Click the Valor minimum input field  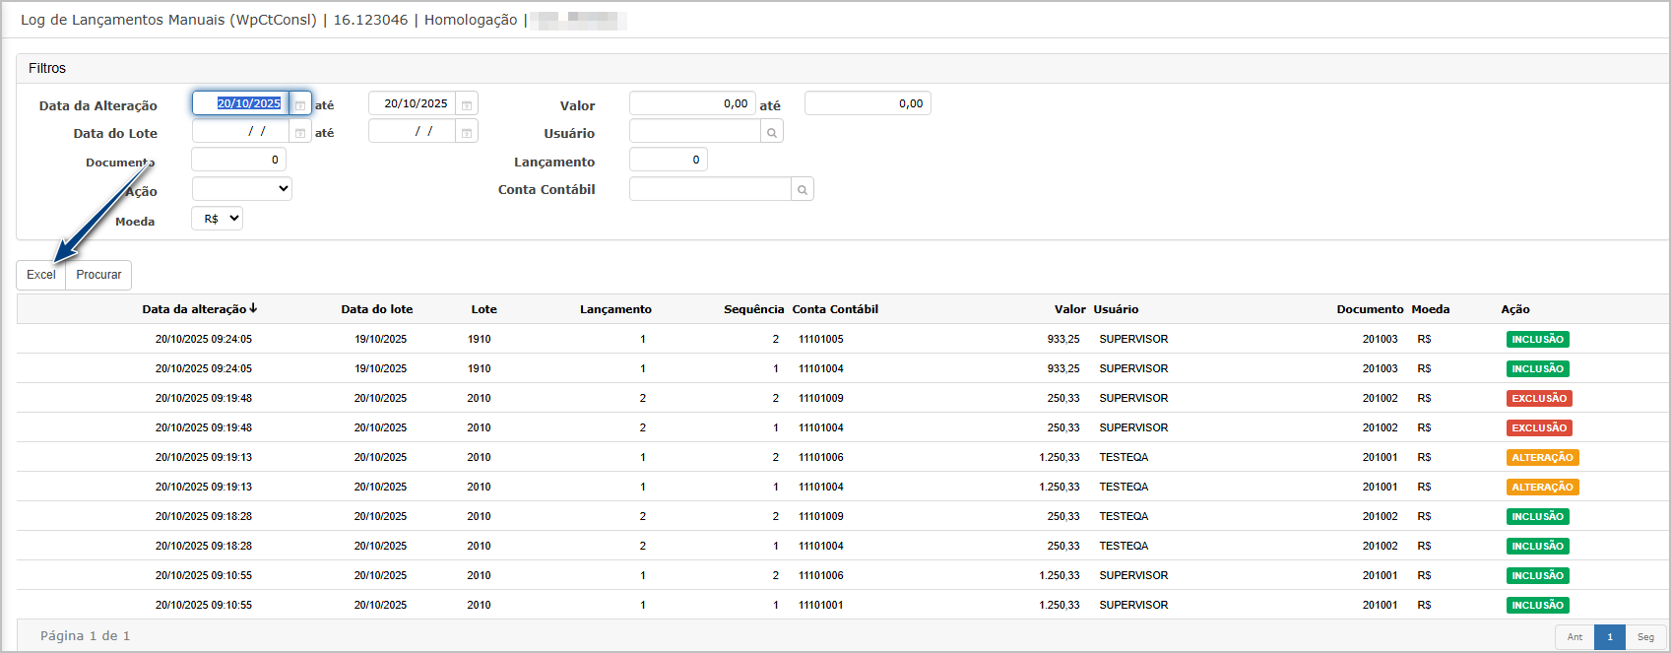pos(691,103)
